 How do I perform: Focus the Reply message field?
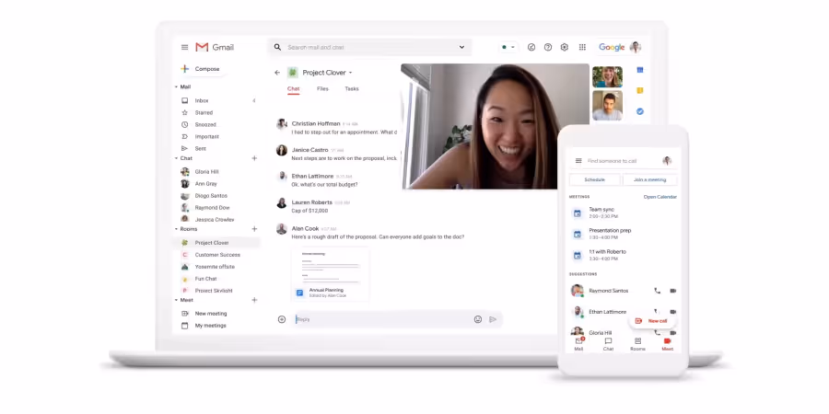382,319
